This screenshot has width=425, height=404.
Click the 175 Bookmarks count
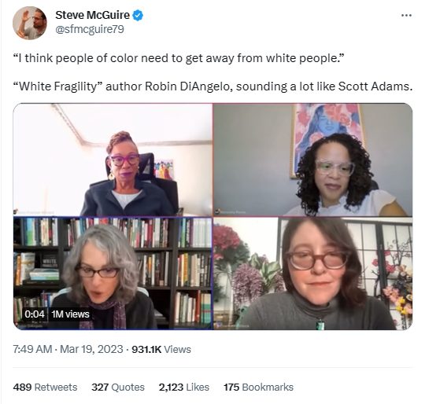[259, 387]
